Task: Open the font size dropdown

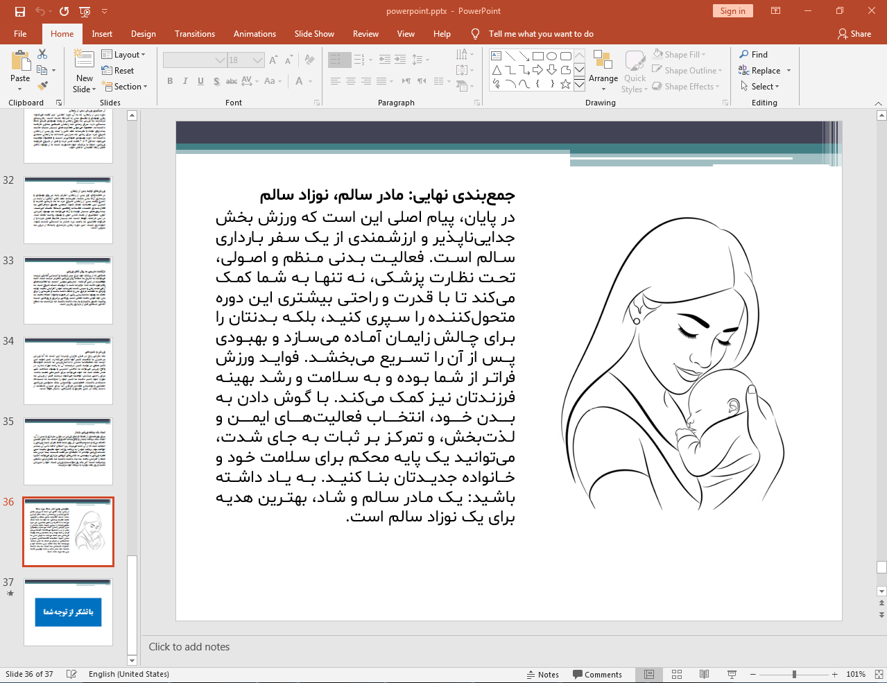Action: click(x=258, y=60)
